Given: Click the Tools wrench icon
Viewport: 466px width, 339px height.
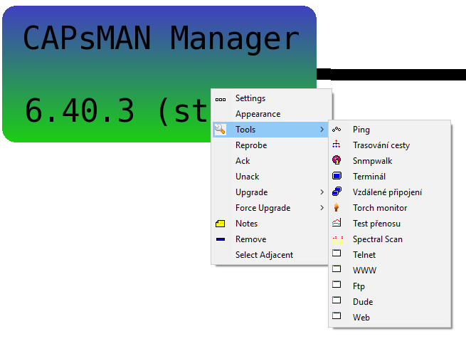Looking at the screenshot, I should coord(221,129).
